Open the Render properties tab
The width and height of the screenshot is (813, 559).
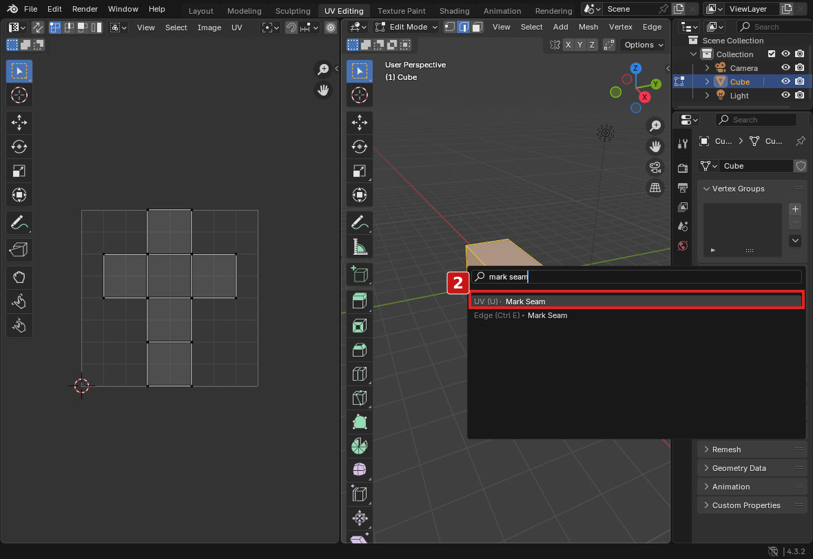(683, 168)
